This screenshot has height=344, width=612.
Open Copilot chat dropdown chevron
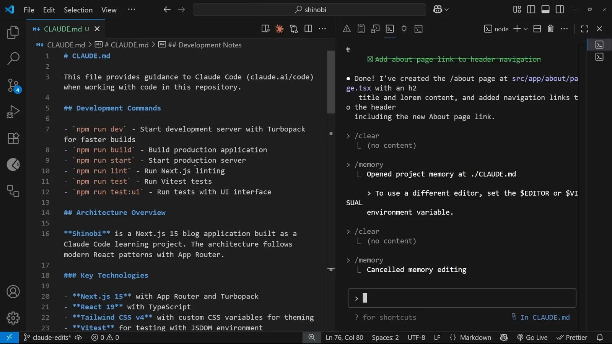click(446, 10)
